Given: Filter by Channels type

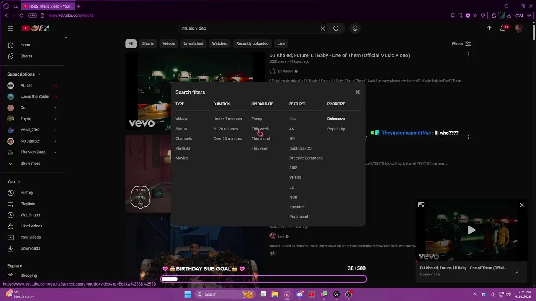Looking at the screenshot, I should [183, 138].
